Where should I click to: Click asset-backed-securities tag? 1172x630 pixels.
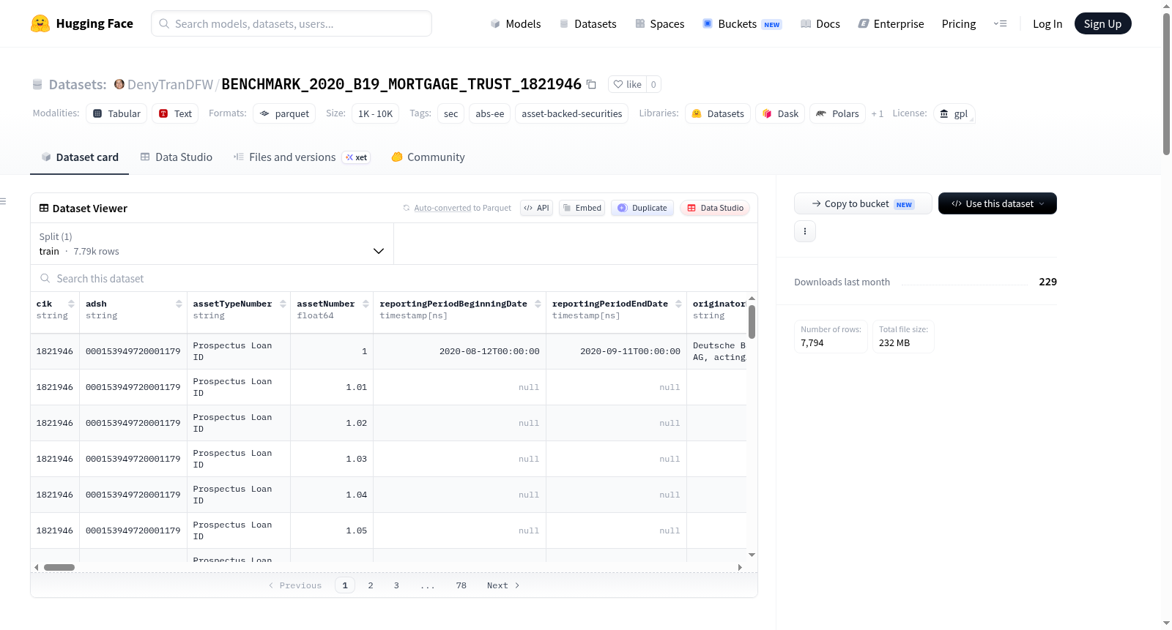[x=572, y=113]
